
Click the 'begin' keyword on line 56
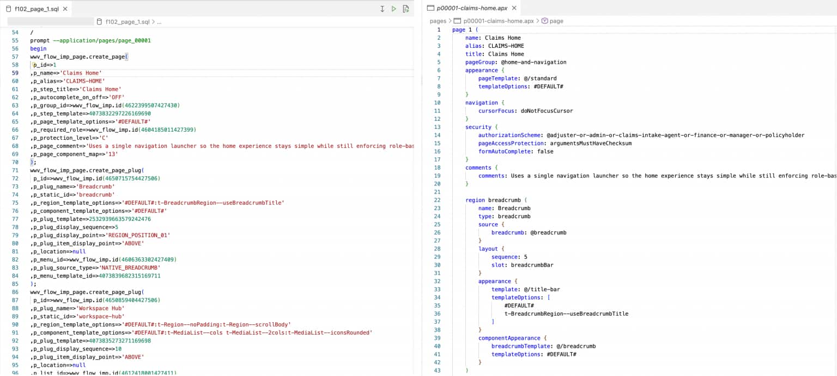38,48
